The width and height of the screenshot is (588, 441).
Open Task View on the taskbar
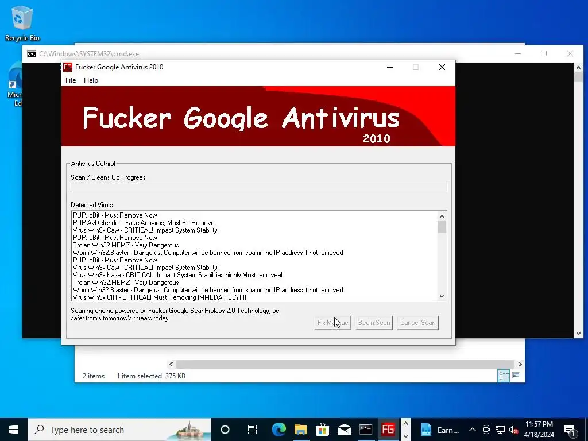[x=253, y=430]
